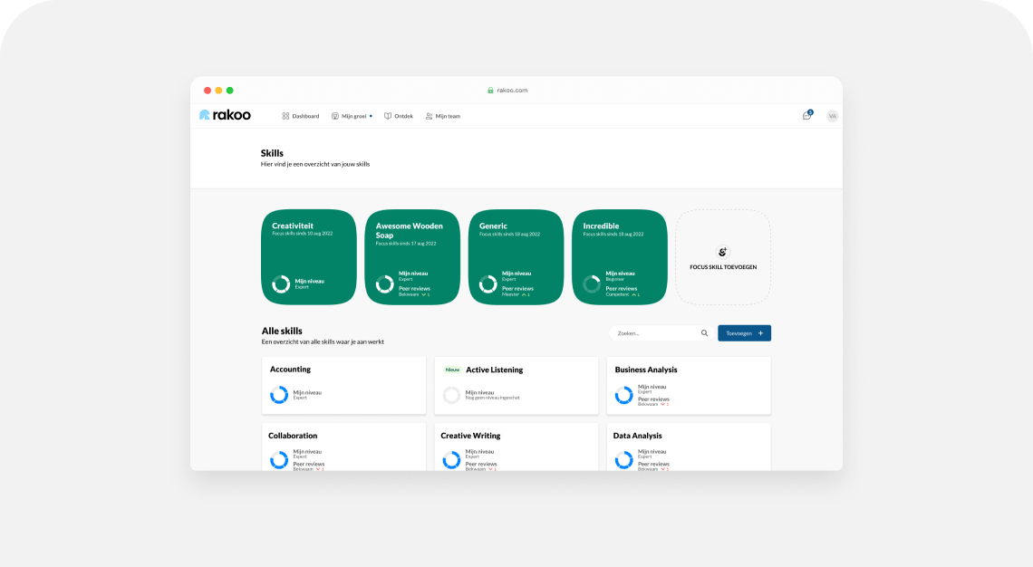1033x567 pixels.
Task: Click the Nieuw badge on Active Listening
Action: 450,370
